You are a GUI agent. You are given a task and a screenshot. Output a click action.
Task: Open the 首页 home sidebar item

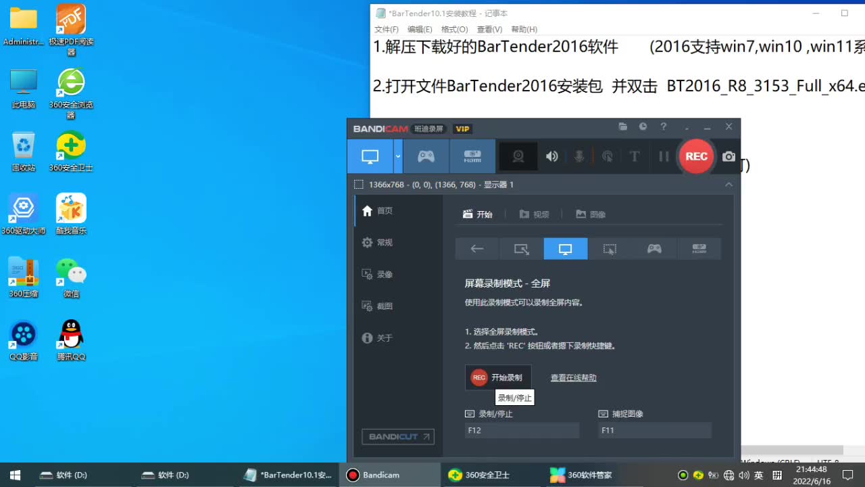point(399,211)
